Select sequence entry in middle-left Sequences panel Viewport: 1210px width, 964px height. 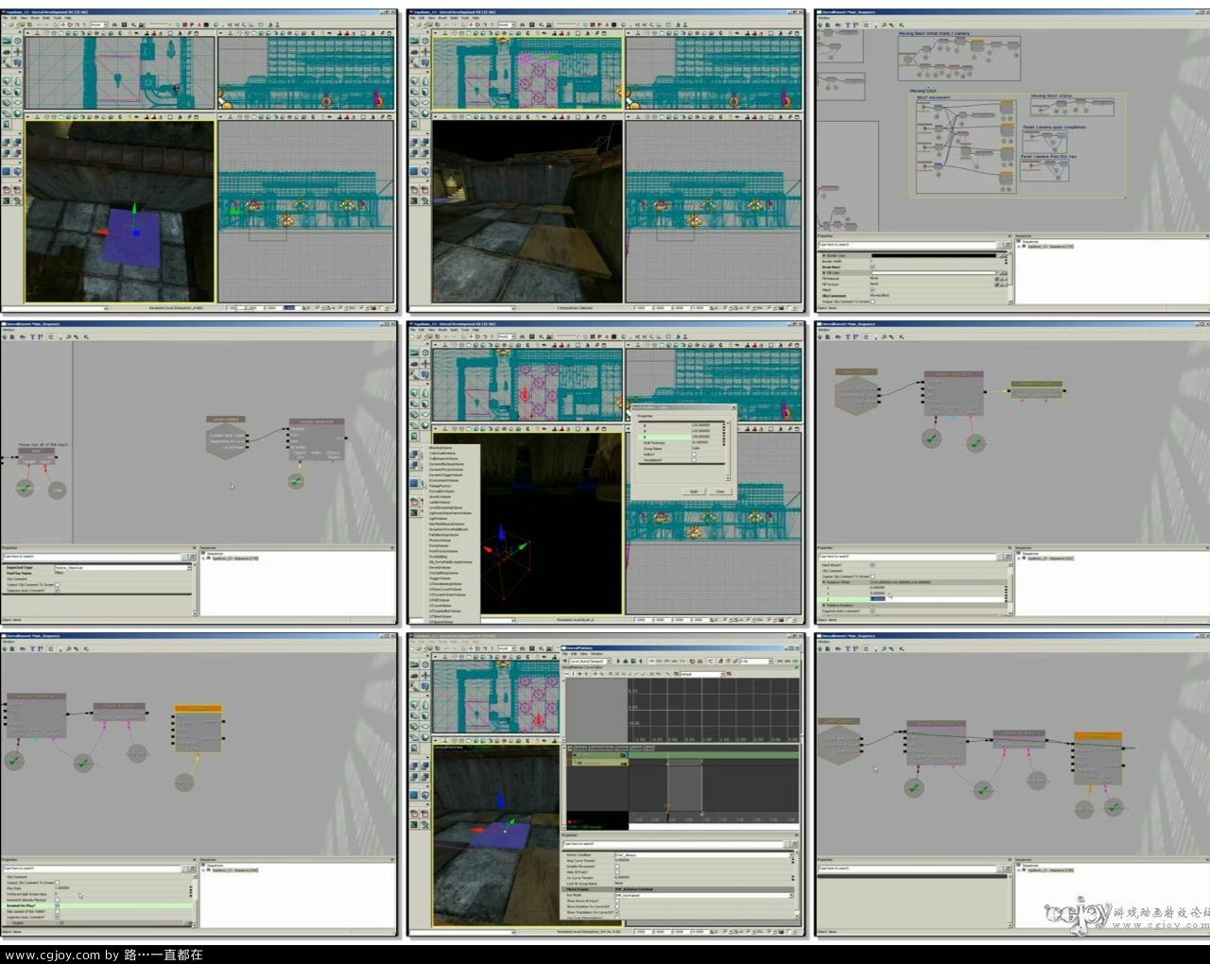click(x=235, y=559)
